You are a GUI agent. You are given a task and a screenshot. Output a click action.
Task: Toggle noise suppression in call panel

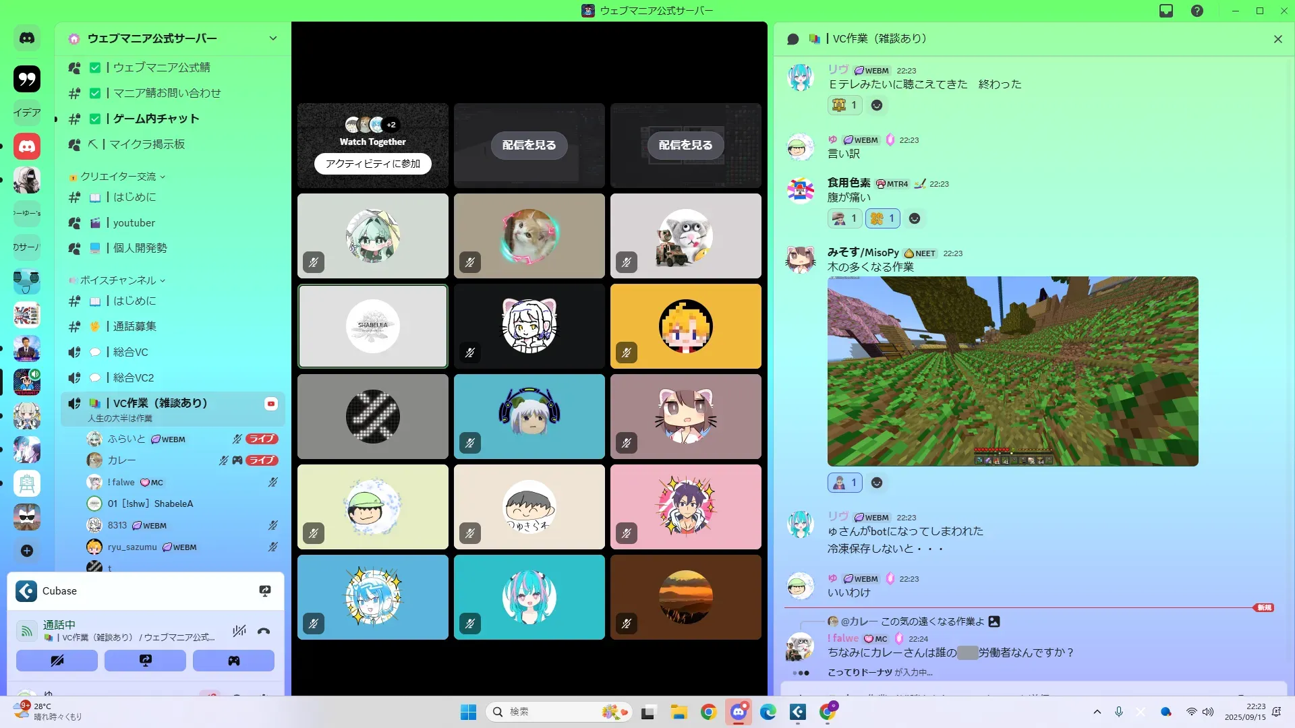pos(239,632)
